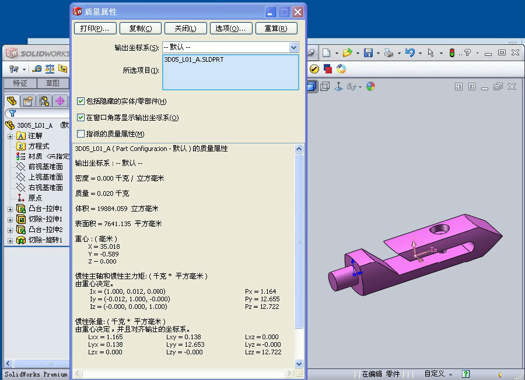Click the Rebuild traffic light icon
The height and width of the screenshot is (380, 525).
coord(451,53)
